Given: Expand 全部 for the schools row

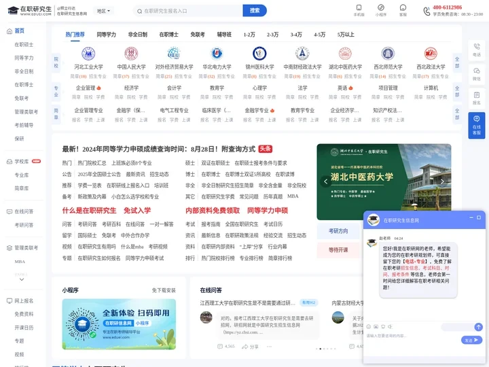Looking at the screenshot, I should [457, 63].
